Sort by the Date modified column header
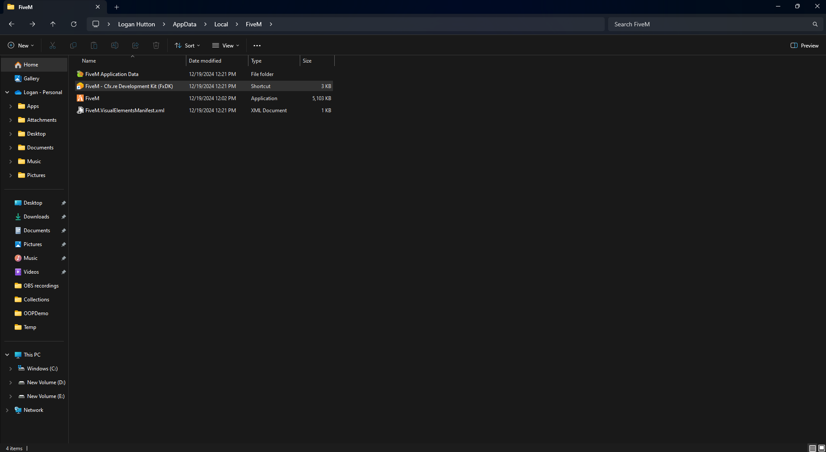 [x=205, y=61]
